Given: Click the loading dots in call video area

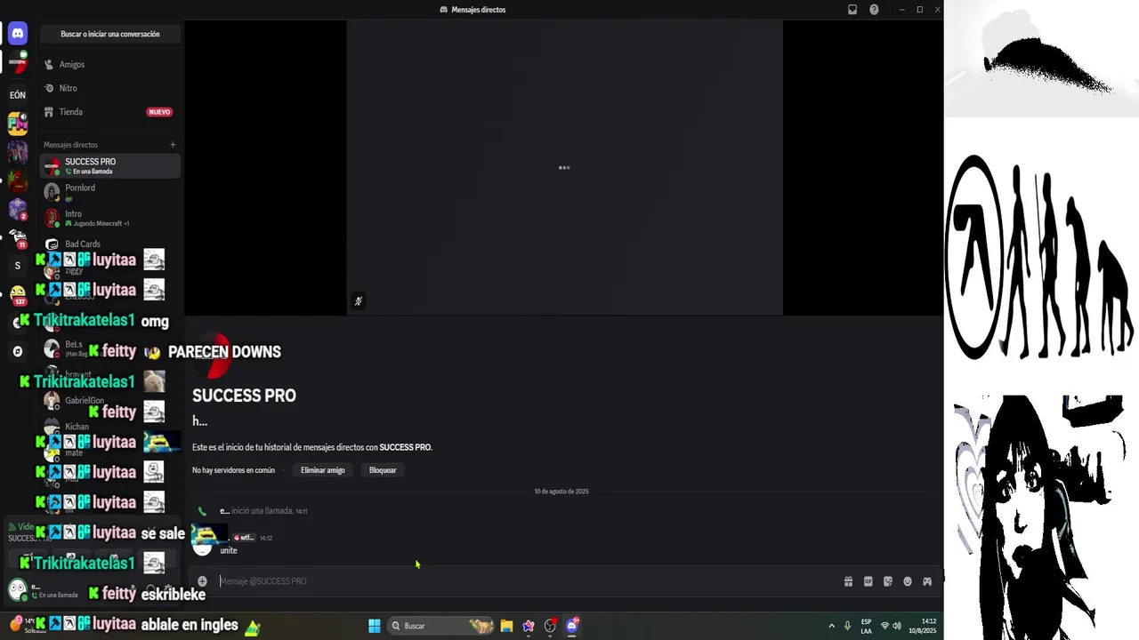Looking at the screenshot, I should click(x=564, y=167).
